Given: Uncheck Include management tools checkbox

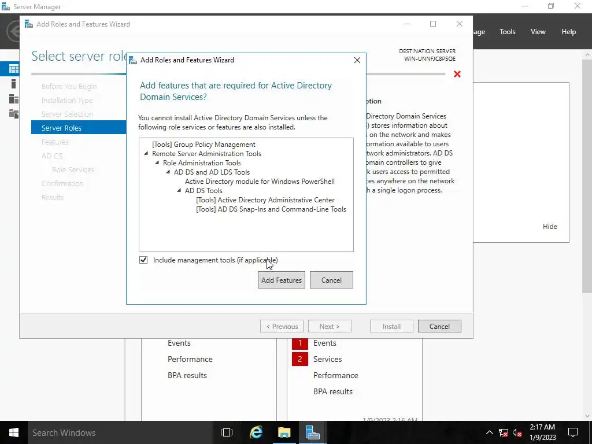Looking at the screenshot, I should pos(143,260).
